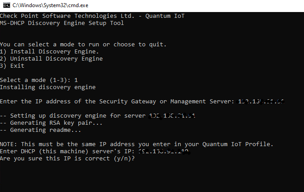Click the empty console area below the prompt
Viewport: 304px width, 192px height.
[152, 178]
